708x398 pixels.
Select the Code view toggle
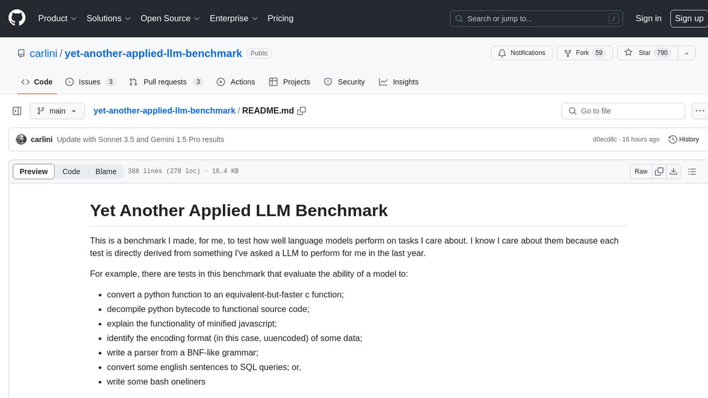click(71, 171)
